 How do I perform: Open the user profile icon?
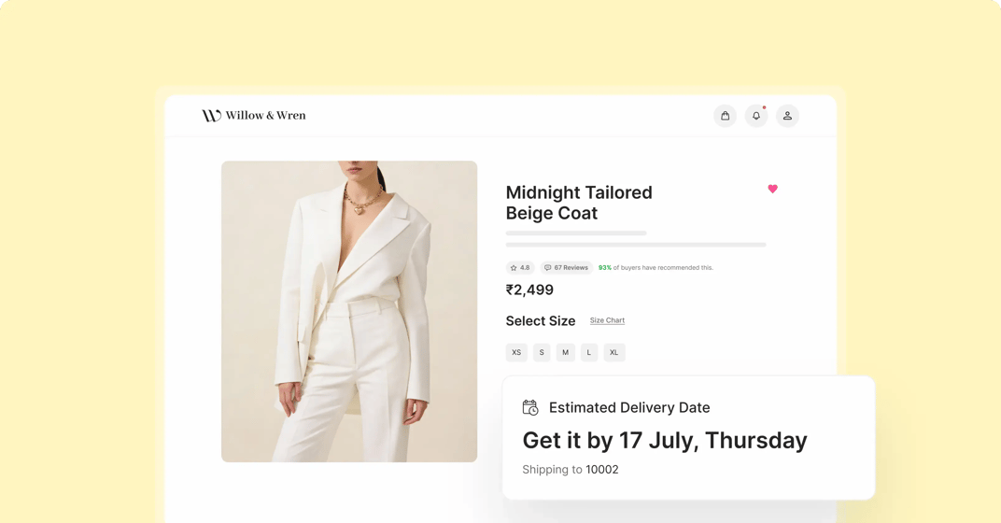(787, 116)
